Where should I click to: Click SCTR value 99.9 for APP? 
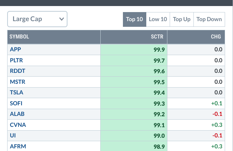tap(159, 50)
